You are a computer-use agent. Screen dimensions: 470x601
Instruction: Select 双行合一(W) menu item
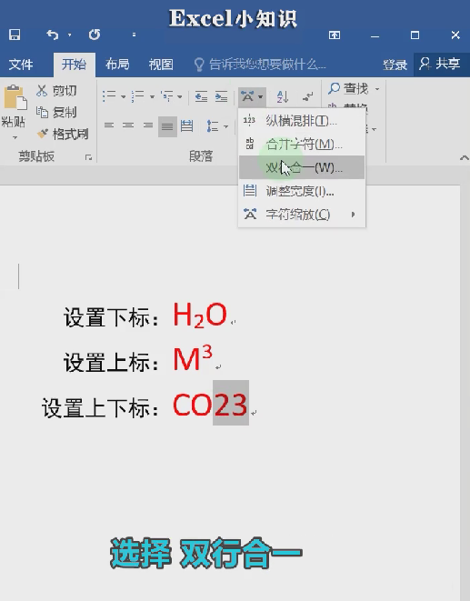click(x=302, y=167)
